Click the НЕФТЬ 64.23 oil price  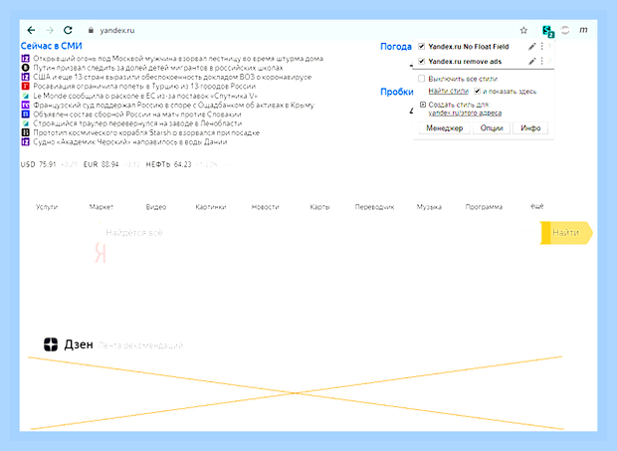pos(168,164)
